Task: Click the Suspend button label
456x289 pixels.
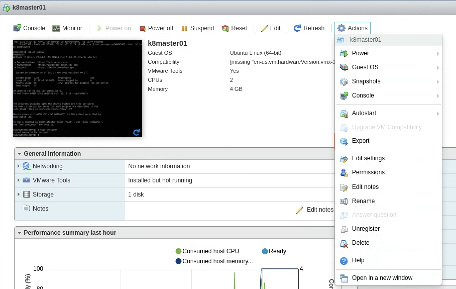Action: coord(202,28)
